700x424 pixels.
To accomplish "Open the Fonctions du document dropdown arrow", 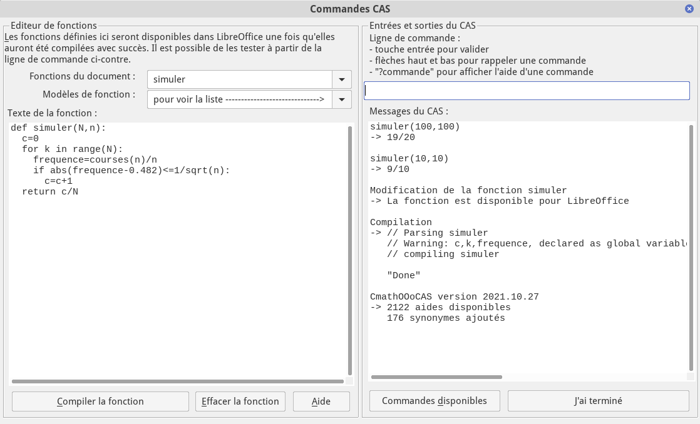I will (341, 79).
